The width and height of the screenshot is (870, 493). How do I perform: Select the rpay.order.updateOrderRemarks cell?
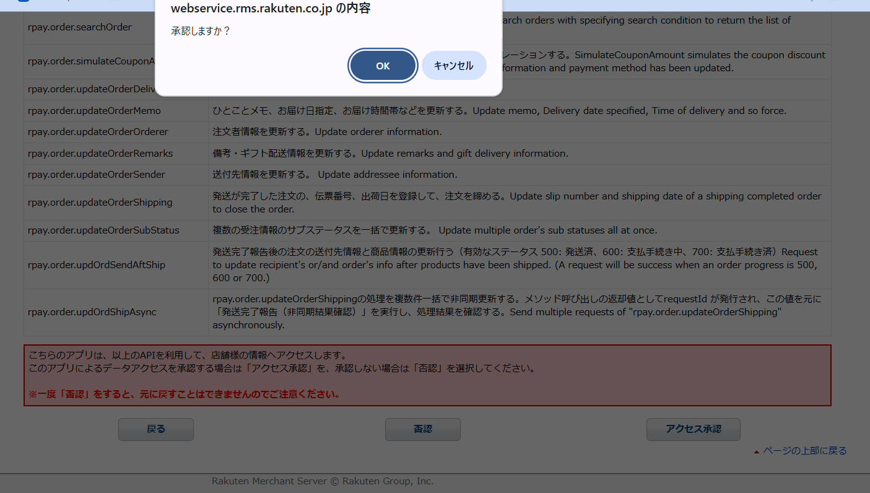(116, 153)
